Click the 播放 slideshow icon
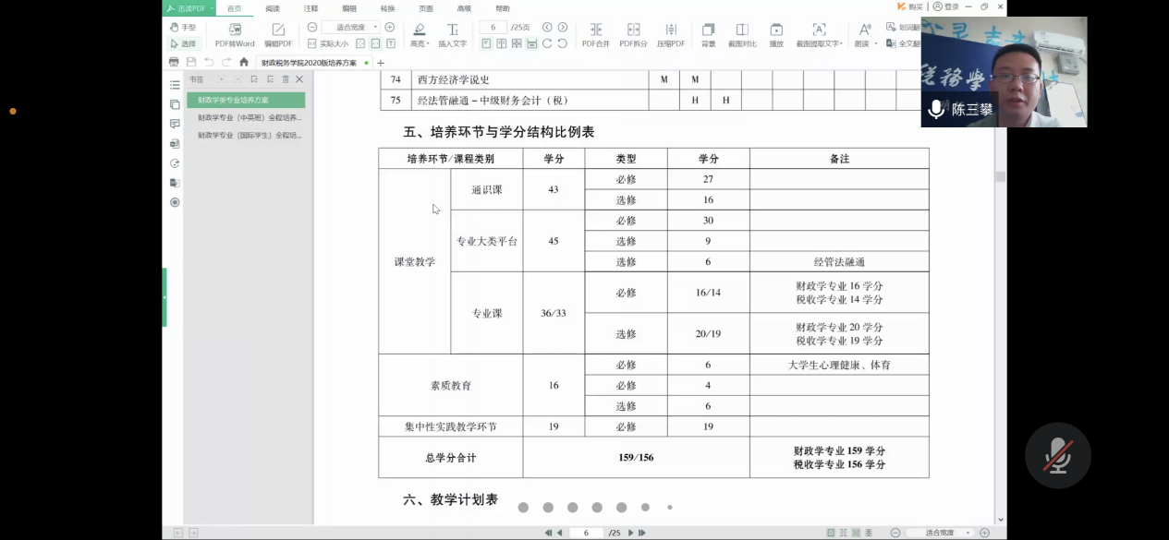1169x540 pixels. (776, 34)
